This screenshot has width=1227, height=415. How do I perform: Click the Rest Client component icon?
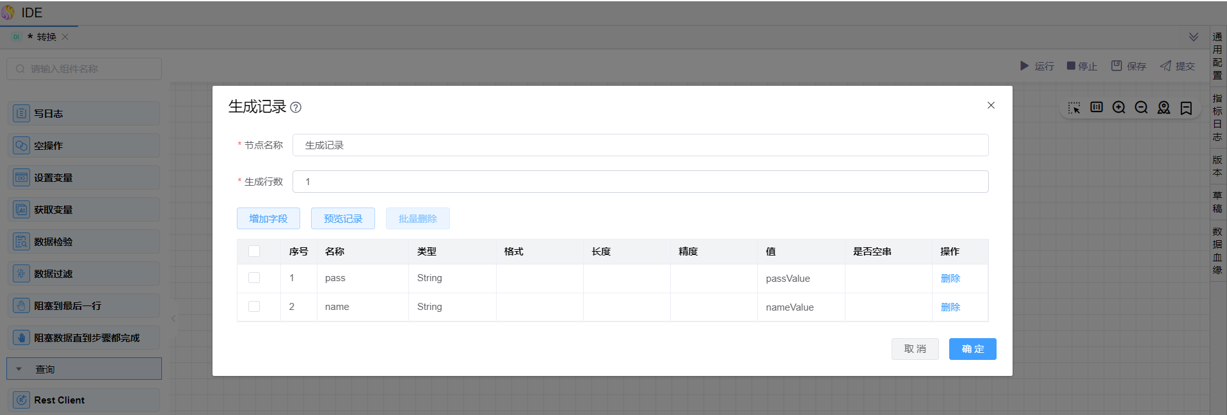click(x=22, y=400)
